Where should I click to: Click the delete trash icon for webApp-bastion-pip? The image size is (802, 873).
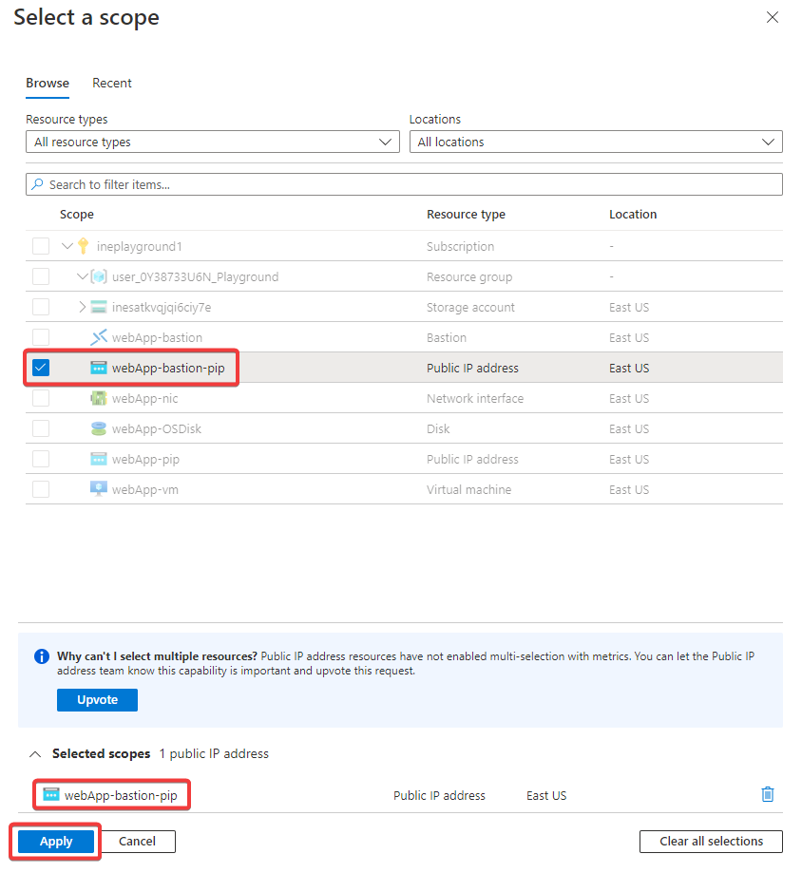pos(768,795)
